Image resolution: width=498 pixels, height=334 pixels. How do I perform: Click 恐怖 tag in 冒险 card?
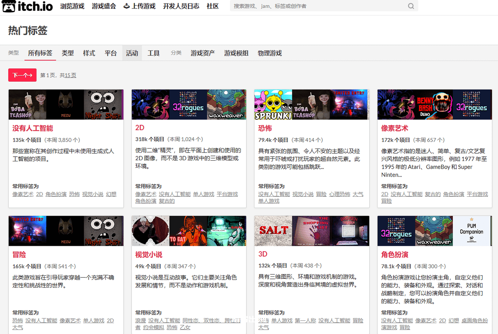[x=18, y=320]
